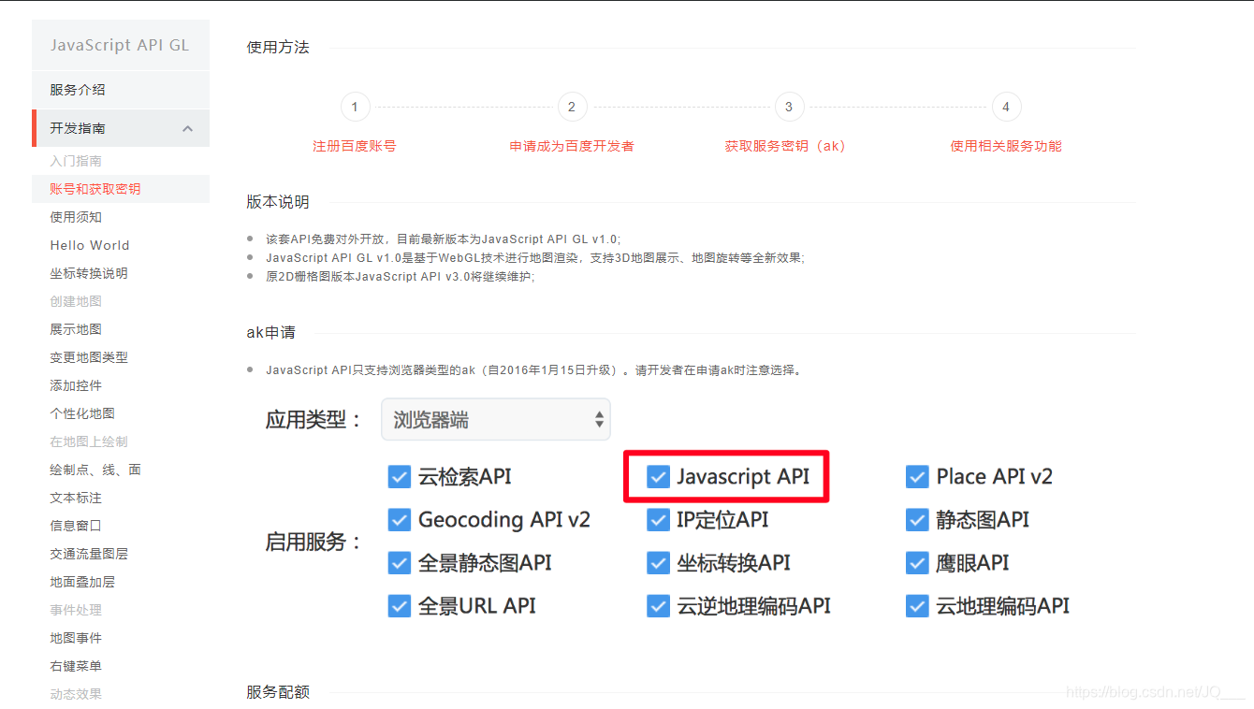
Task: Click the JavaScript API GL sidebar title
Action: (x=120, y=45)
